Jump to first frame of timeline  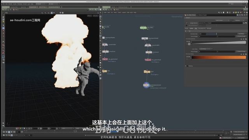tap(4, 132)
